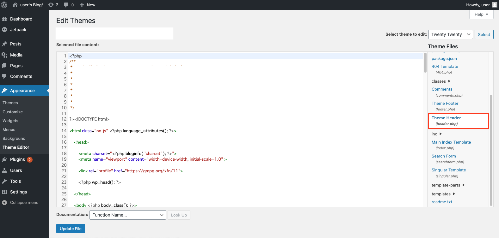
Task: Open the WordPress logo menu
Action: [x=4, y=5]
